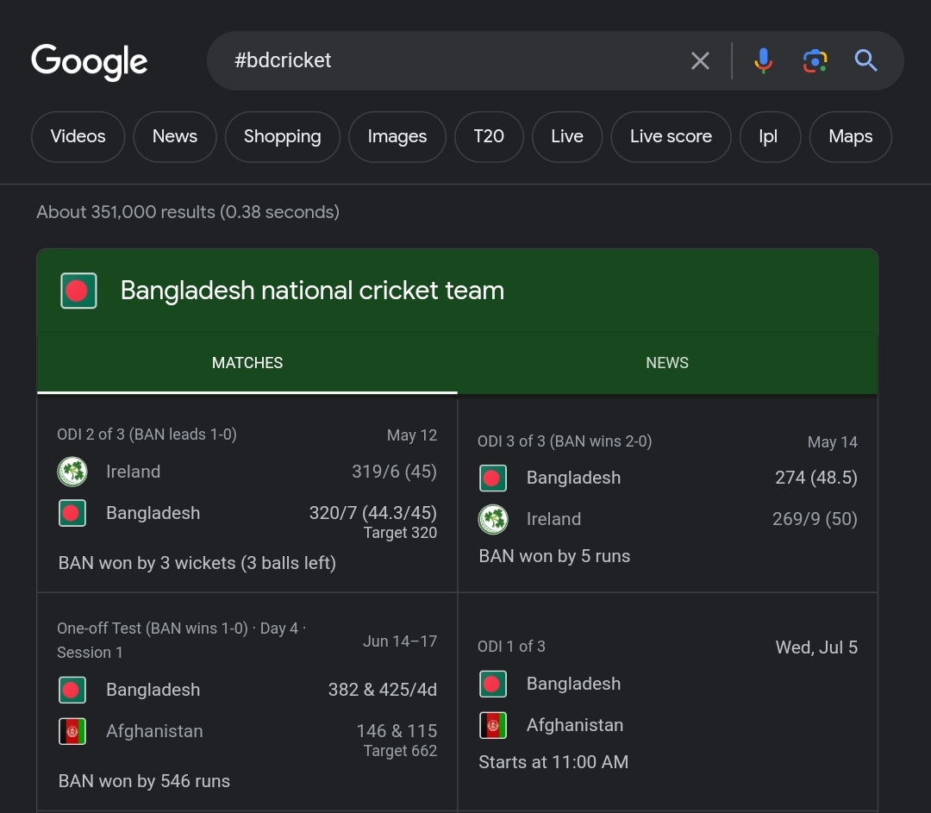The image size is (931, 813).
Task: Open Google Lens image search icon
Action: pyautogui.click(x=815, y=60)
